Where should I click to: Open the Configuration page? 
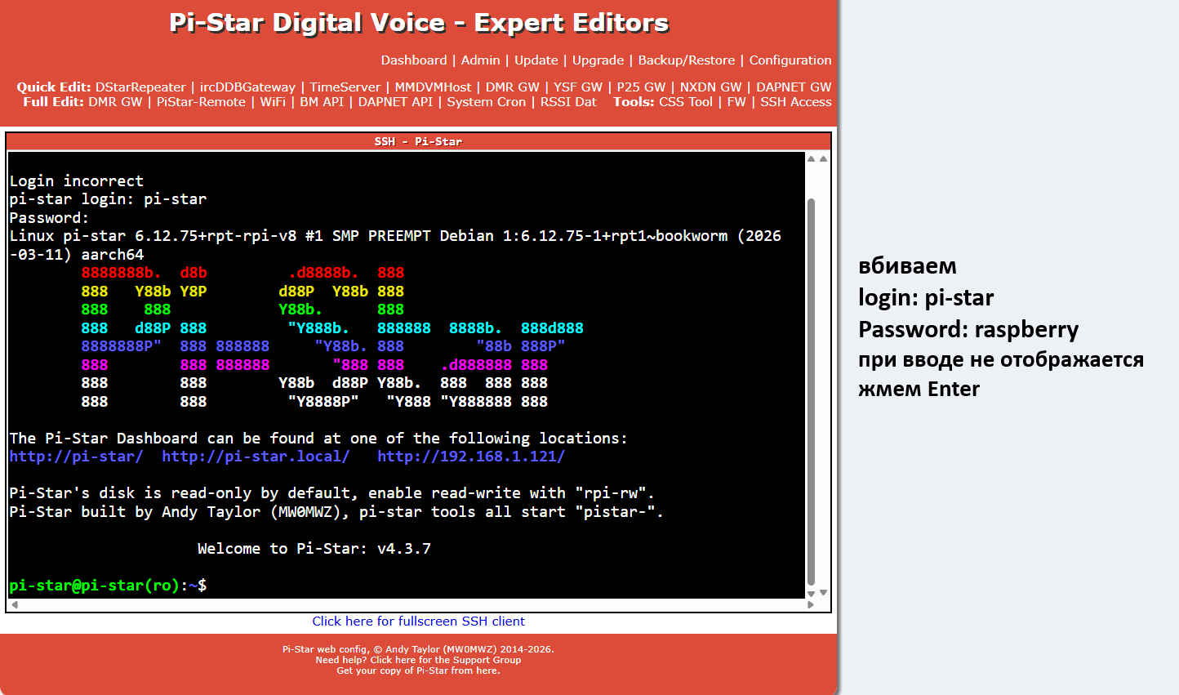point(790,60)
